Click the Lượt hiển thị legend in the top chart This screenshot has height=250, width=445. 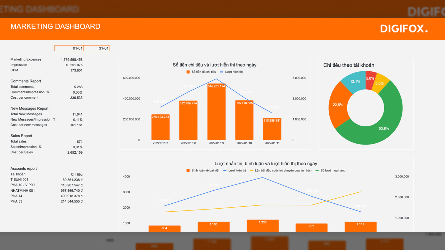[231, 72]
